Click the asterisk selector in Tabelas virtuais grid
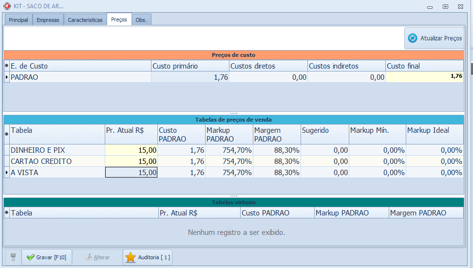The height and width of the screenshot is (268, 473). [x=7, y=213]
